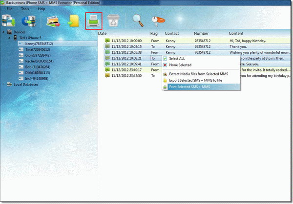The width and height of the screenshot is (293, 204).
Task: Click the date 11/12/2012 23:40:17
Action: point(126,69)
